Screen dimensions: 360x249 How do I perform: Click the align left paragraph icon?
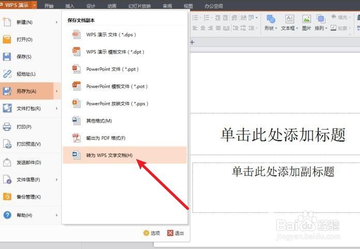point(195,28)
